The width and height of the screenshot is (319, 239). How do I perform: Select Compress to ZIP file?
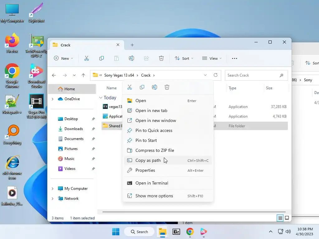click(168, 150)
